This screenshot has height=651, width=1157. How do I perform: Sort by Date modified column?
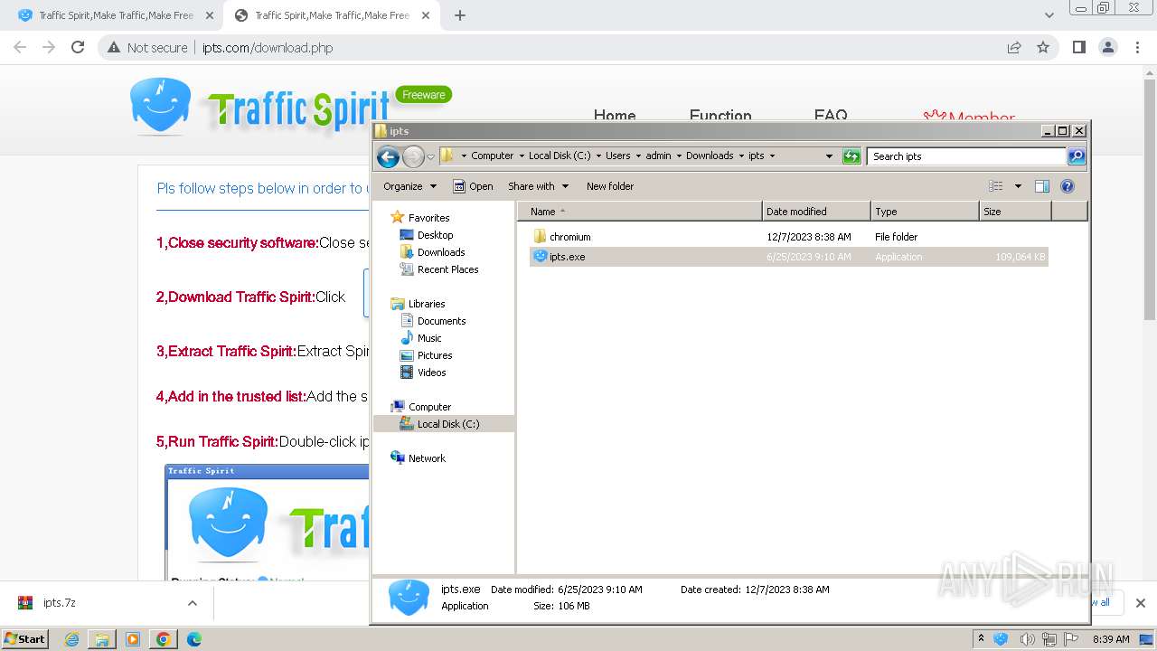[x=816, y=212]
